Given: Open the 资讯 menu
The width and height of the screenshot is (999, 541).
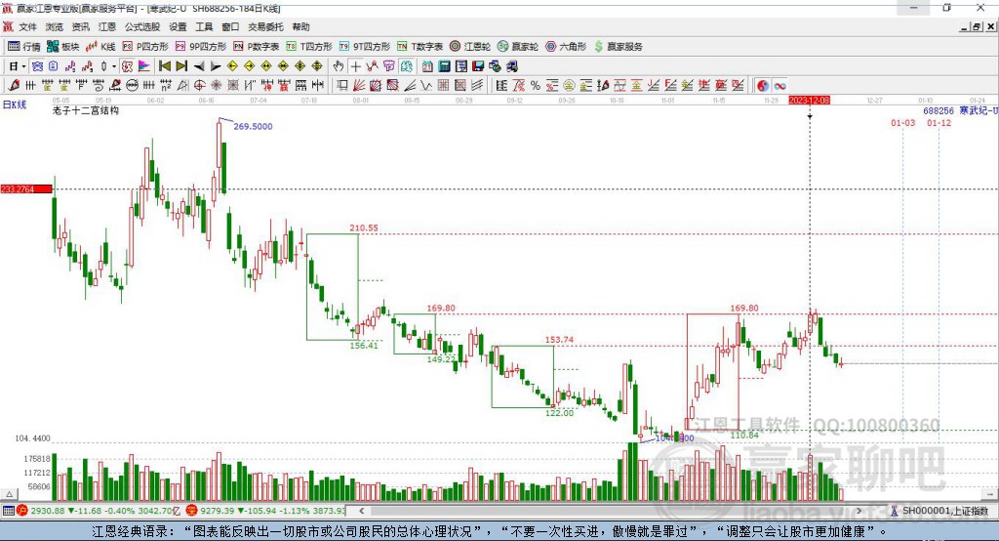Looking at the screenshot, I should click(x=80, y=26).
